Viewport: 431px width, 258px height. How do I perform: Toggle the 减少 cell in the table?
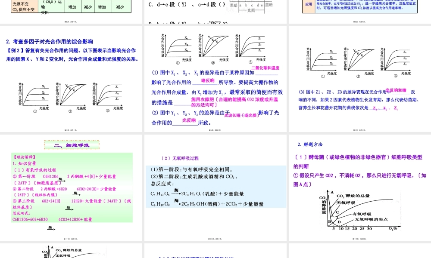(89, 6)
